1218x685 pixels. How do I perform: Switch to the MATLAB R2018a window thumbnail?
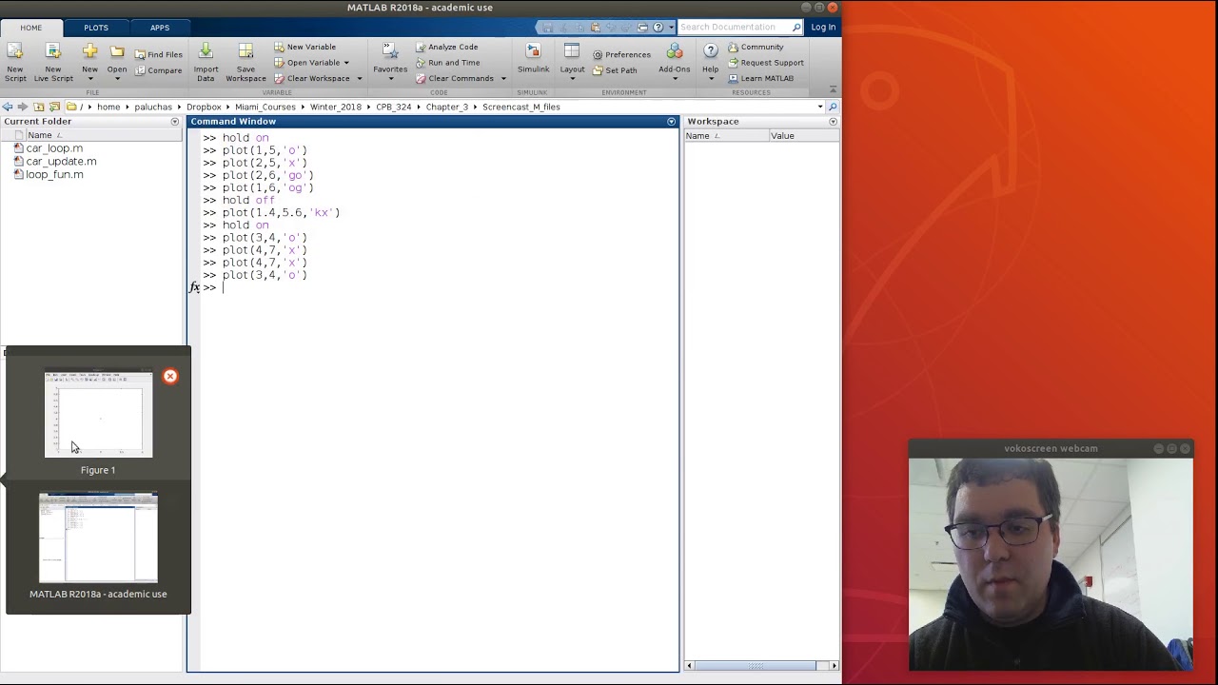point(98,538)
